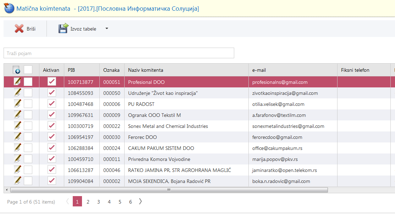This screenshot has height=216, width=395.
Task: Click the Izvoz tabele floppy disk icon
Action: pos(63,29)
